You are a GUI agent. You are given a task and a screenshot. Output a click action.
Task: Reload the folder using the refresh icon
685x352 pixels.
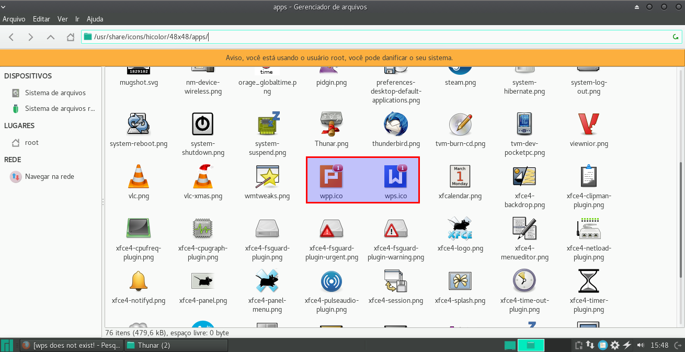click(x=676, y=37)
